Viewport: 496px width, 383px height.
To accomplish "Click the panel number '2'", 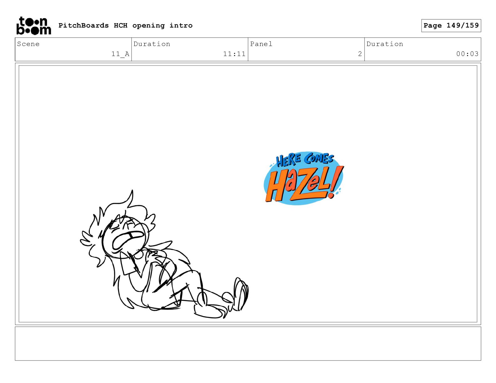I will pyautogui.click(x=360, y=54).
